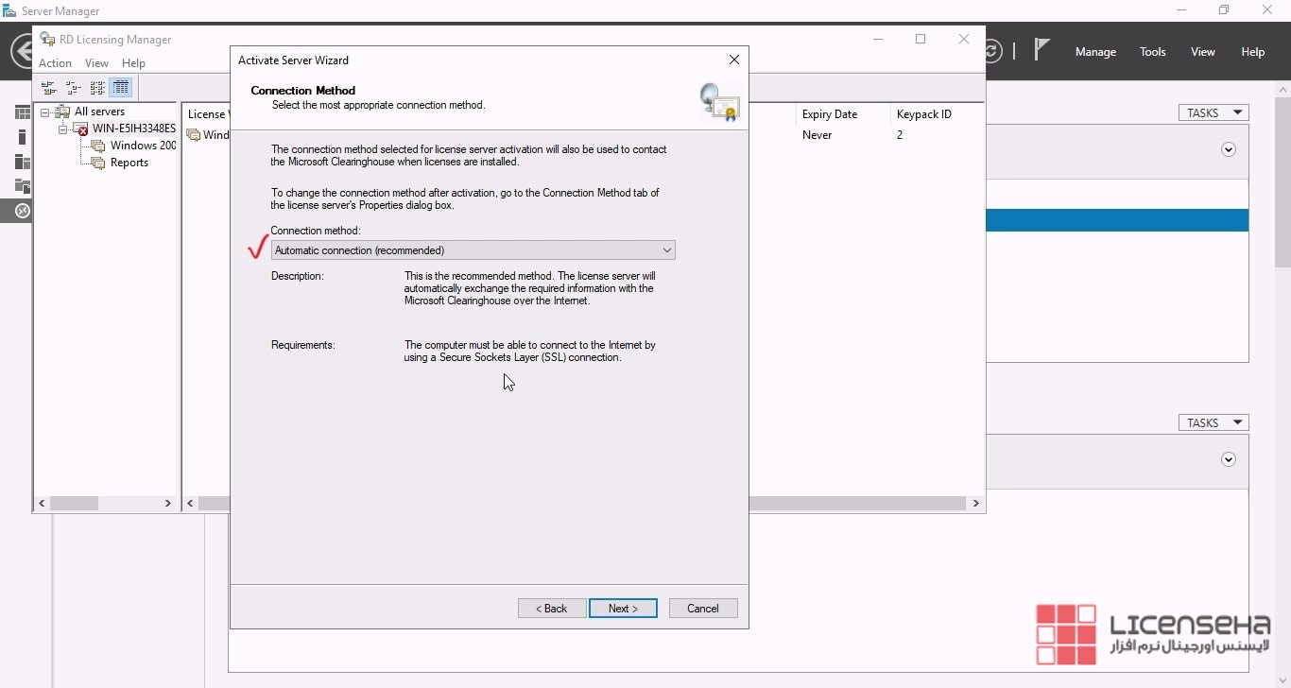Select the second icon in RD Licensing toolbar

pyautogui.click(x=73, y=88)
